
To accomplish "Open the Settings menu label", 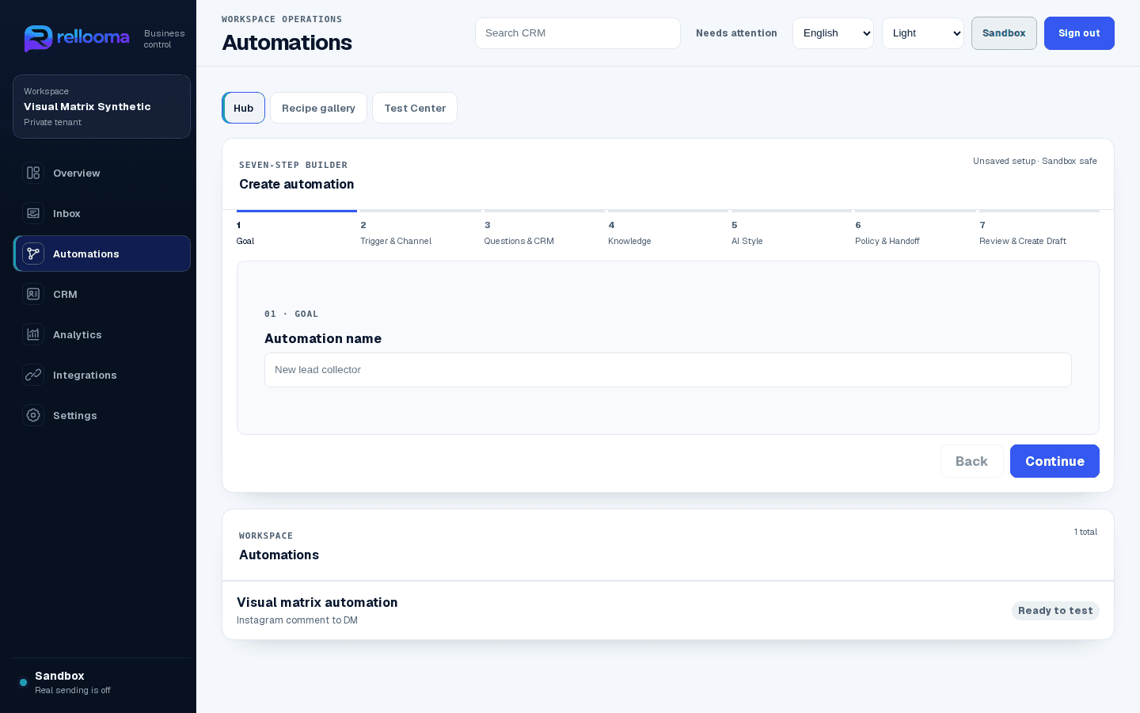I will coord(75,416).
